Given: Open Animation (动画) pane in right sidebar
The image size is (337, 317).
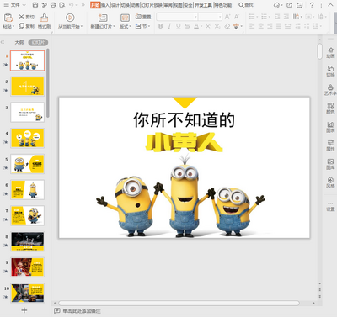Looking at the screenshot, I should (x=330, y=52).
